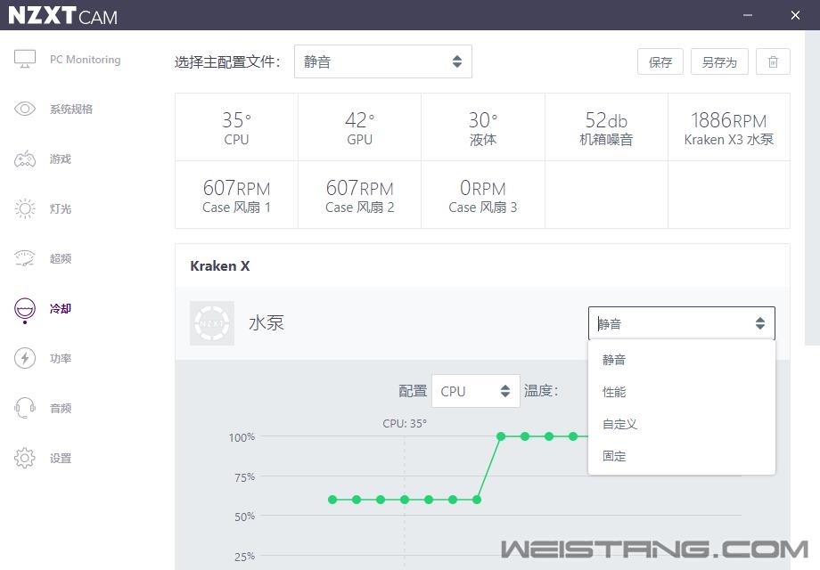The height and width of the screenshot is (570, 820).
Task: Choose 固定 in the pump mode list
Action: 682,456
